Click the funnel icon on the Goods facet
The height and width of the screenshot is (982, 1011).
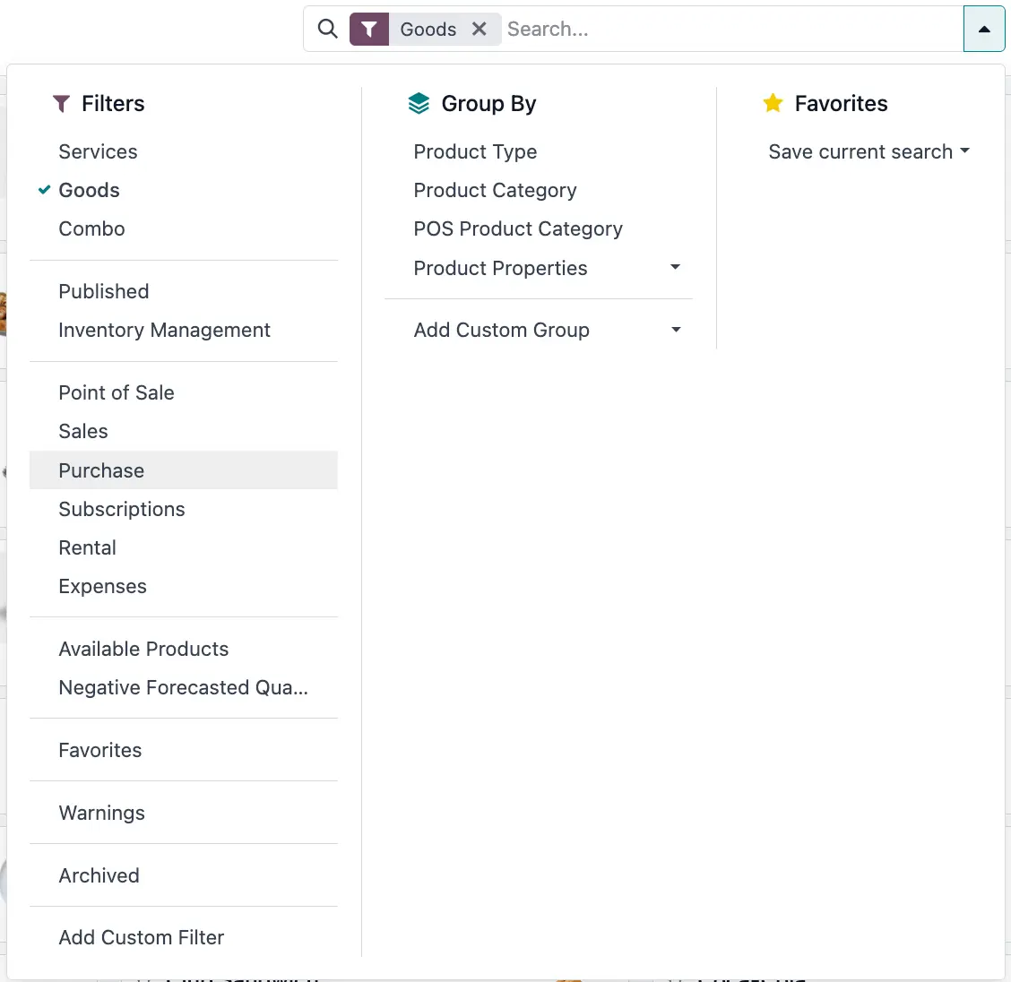368,29
